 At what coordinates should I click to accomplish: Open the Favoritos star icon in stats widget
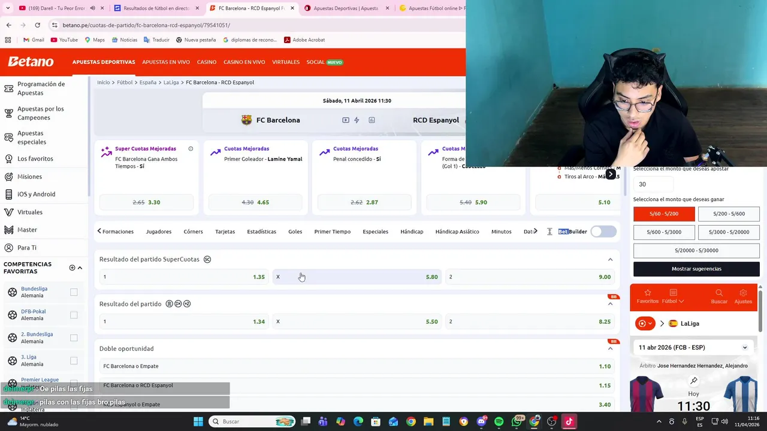click(x=647, y=293)
